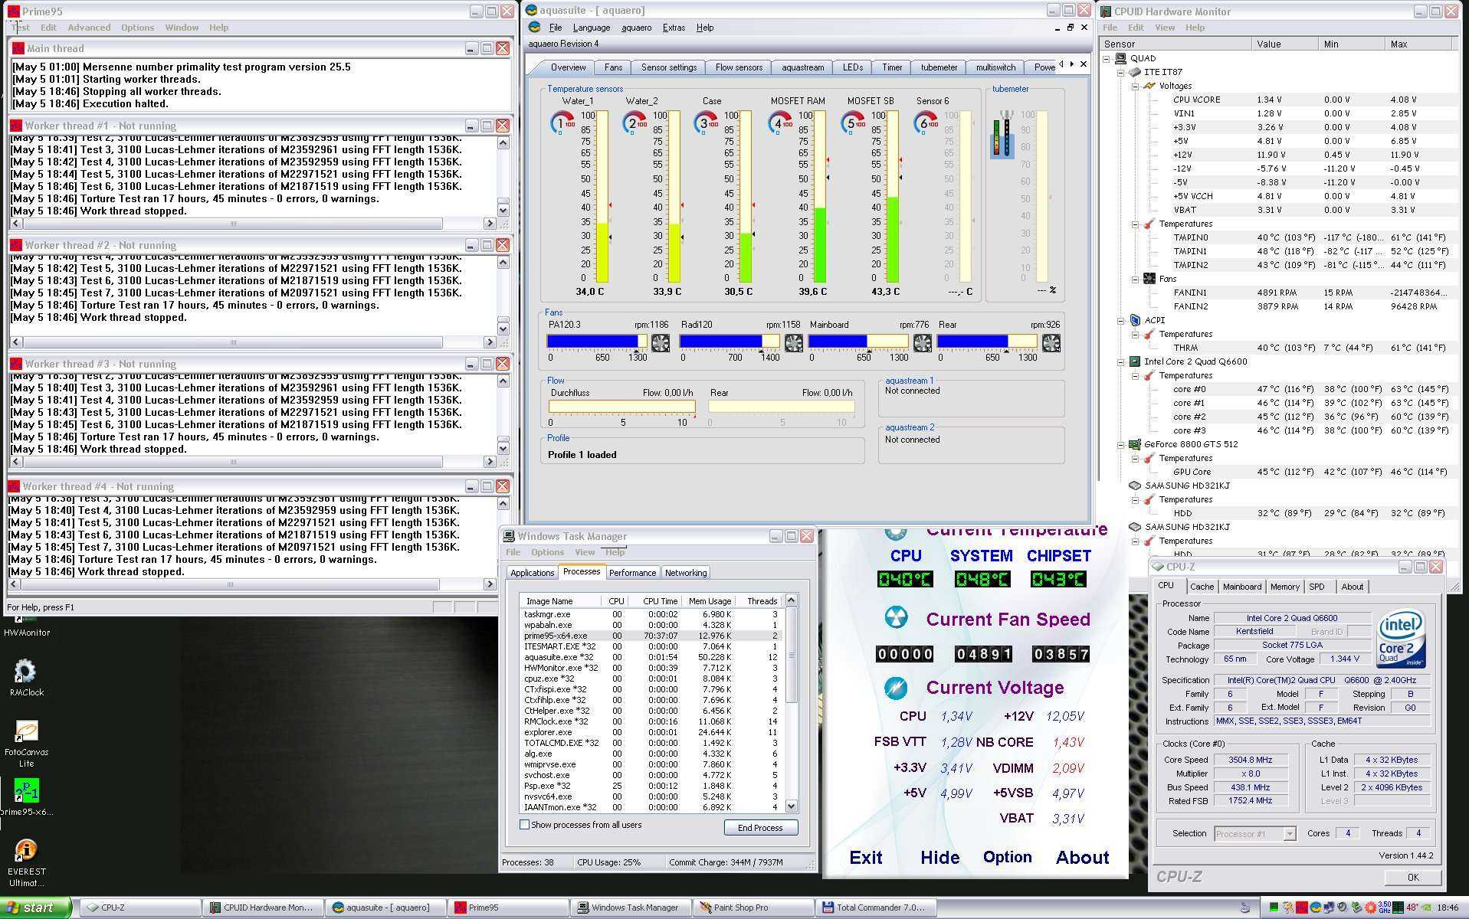The height and width of the screenshot is (919, 1469).
Task: Collapse the ACPI node in HWMonitor
Action: (x=1120, y=320)
